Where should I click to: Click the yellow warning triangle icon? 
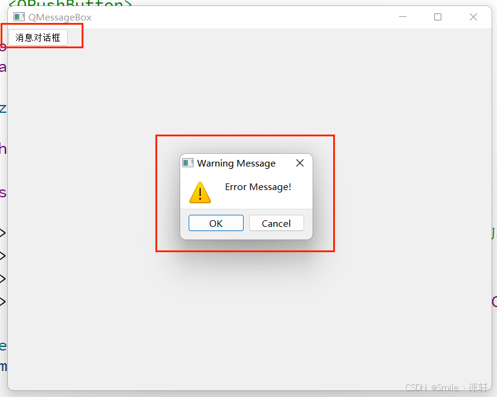click(200, 192)
